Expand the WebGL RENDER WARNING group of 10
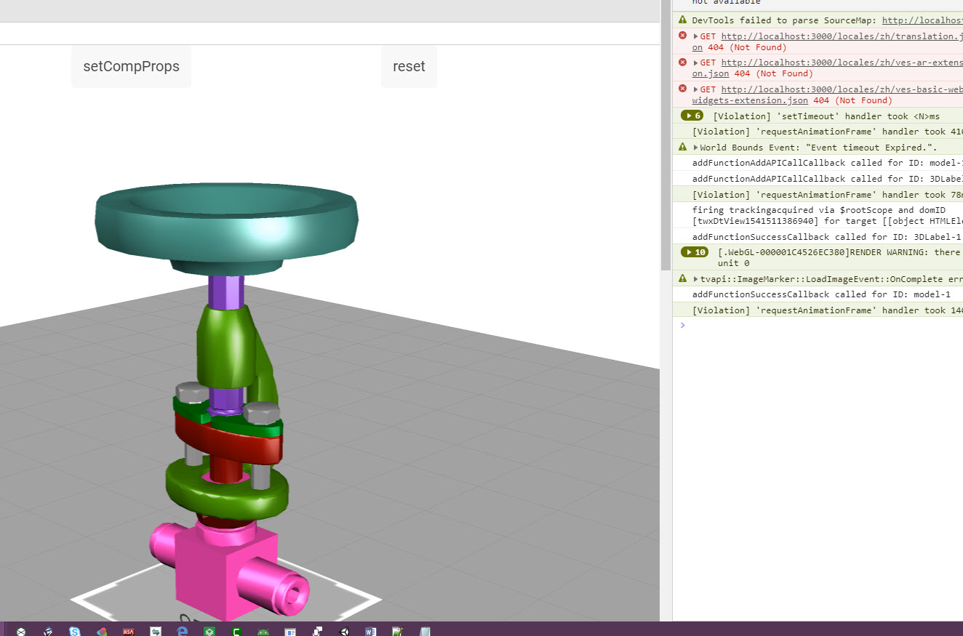 (x=694, y=251)
